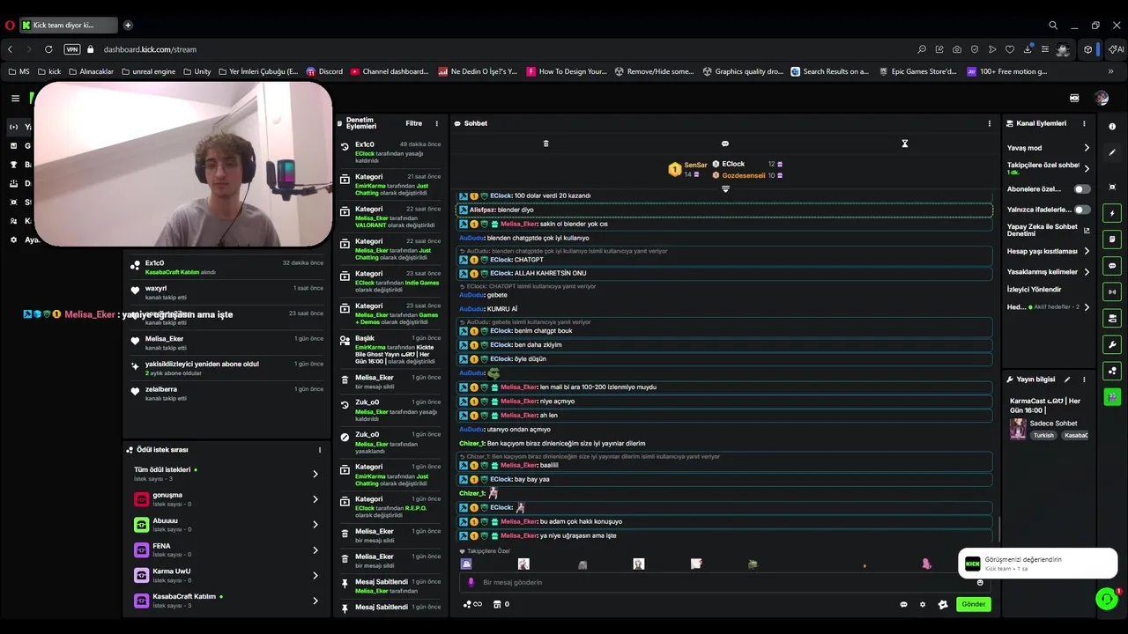Screen dimensions: 1128x634
Task: Click the wrench icon in right sidebar
Action: (1112, 344)
